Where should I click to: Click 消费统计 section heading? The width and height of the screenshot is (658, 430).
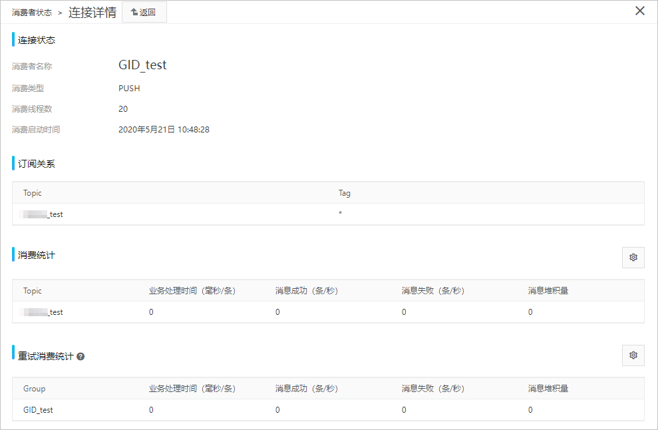pos(37,255)
